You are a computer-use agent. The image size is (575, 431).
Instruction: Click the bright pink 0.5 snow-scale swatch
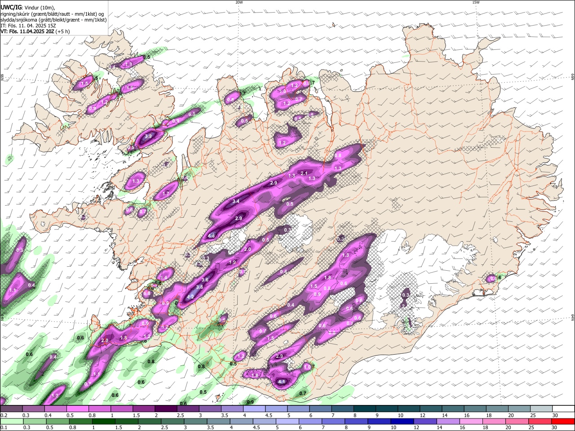coord(77,409)
